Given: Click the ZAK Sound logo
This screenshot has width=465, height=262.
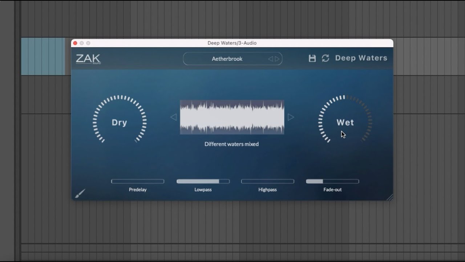Looking at the screenshot, I should (88, 59).
